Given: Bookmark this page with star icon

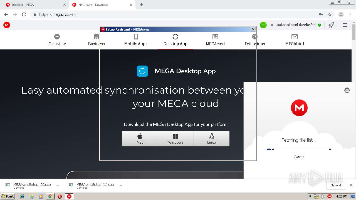Looking at the screenshot, I should coord(330,14).
